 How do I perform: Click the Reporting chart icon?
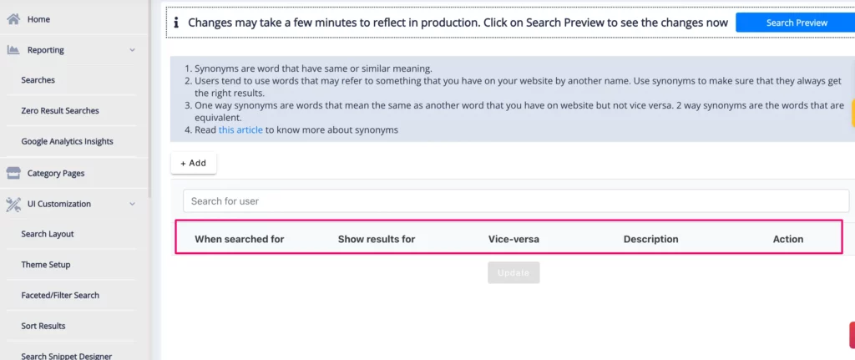point(13,50)
